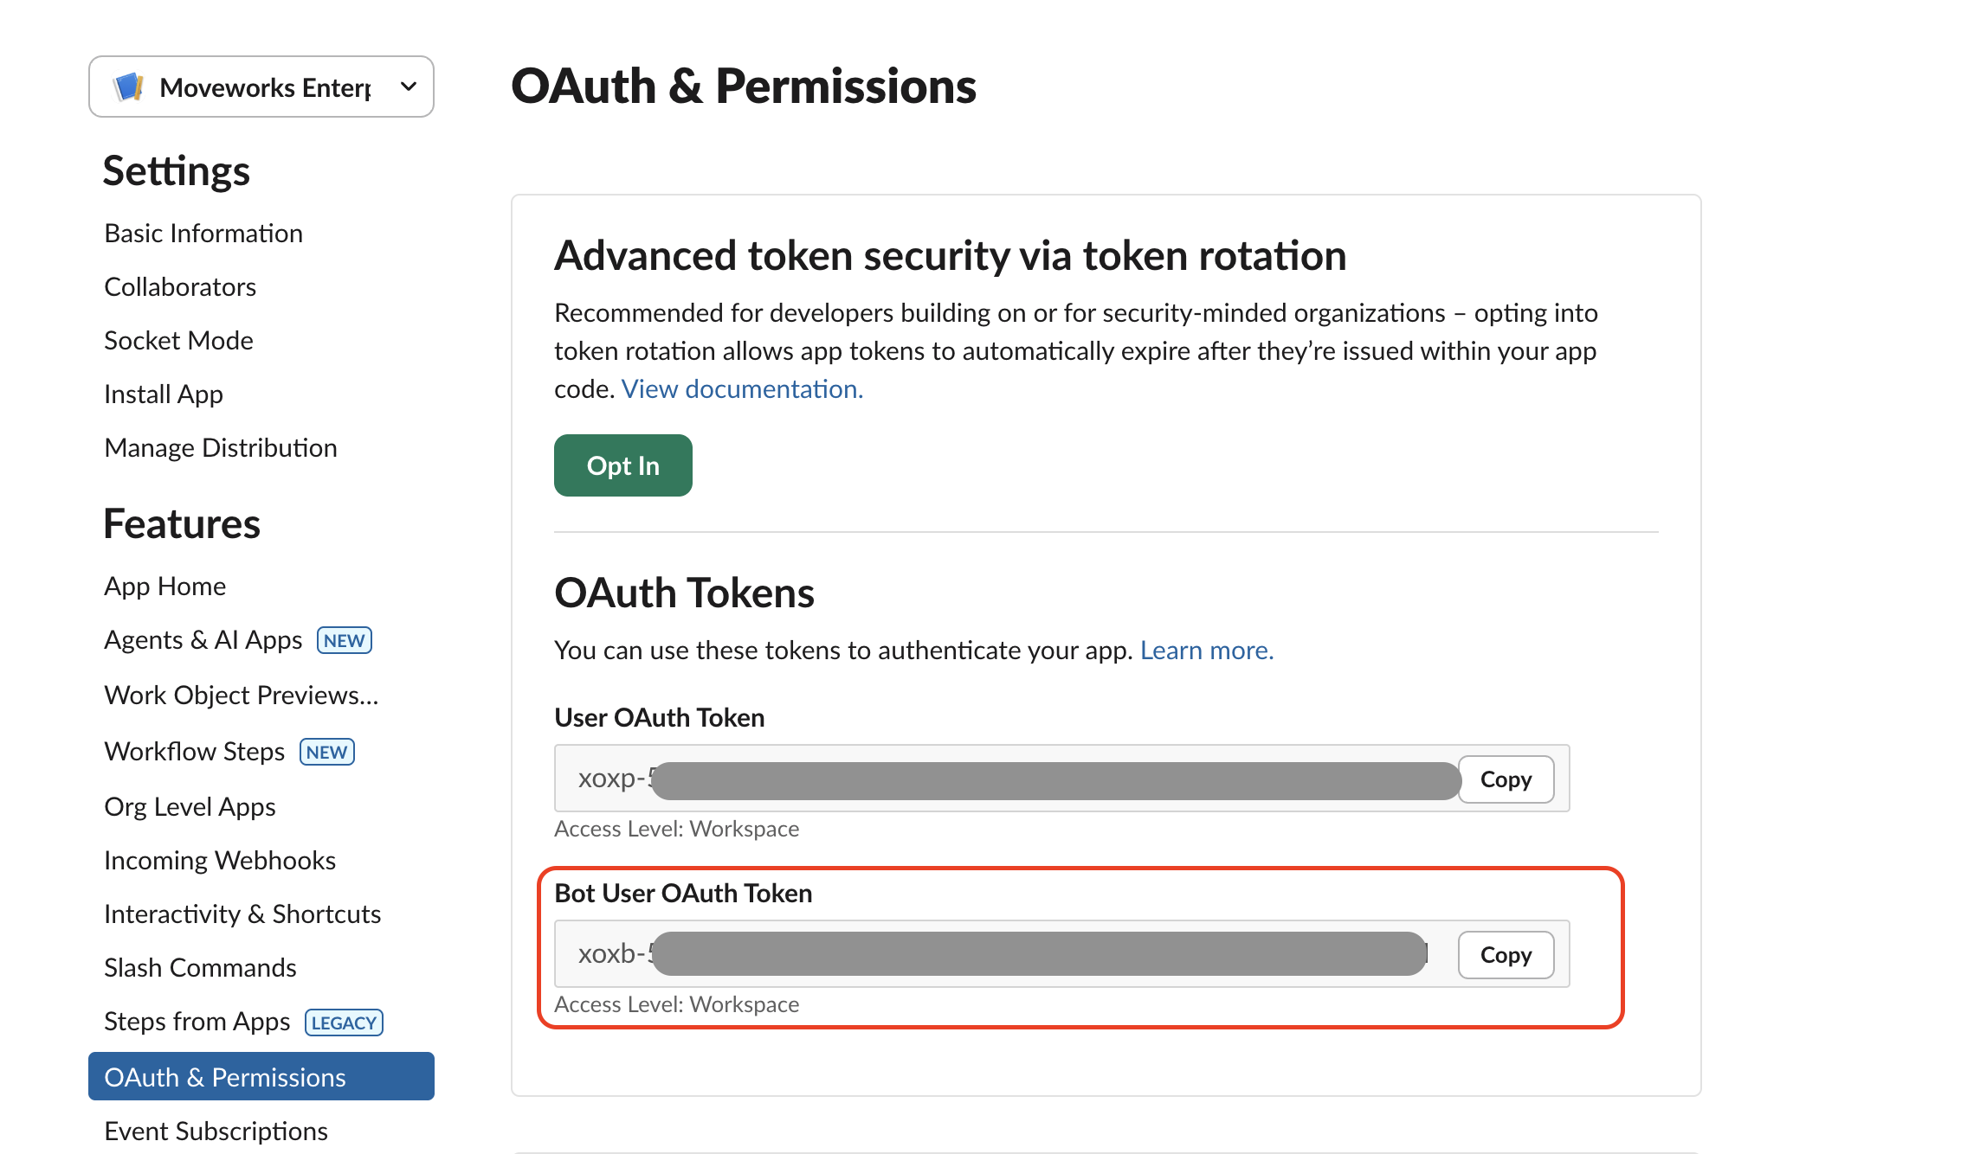Go to Incoming Webhooks
This screenshot has height=1154, width=1967.
click(x=220, y=861)
